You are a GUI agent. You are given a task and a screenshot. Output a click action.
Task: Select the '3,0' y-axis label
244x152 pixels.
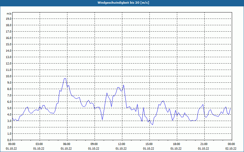coord(9,121)
